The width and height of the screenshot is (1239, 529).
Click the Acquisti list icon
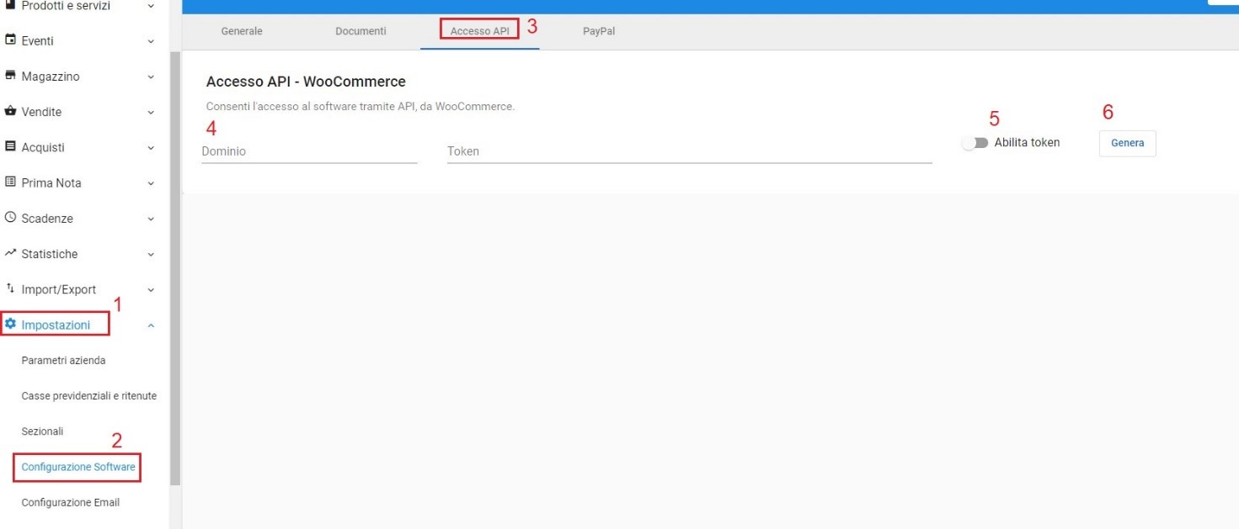(x=11, y=146)
